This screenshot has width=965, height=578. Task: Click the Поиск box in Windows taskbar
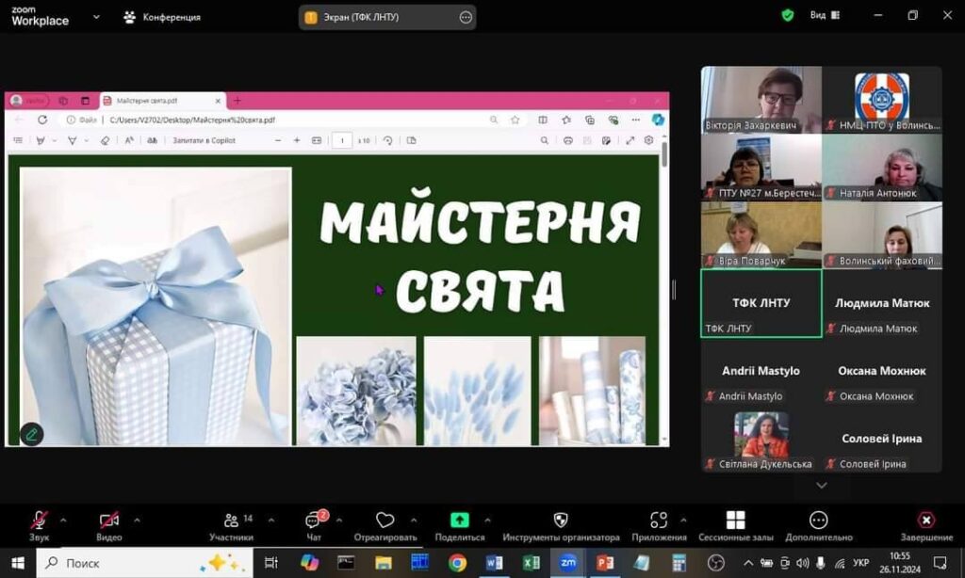coord(123,563)
